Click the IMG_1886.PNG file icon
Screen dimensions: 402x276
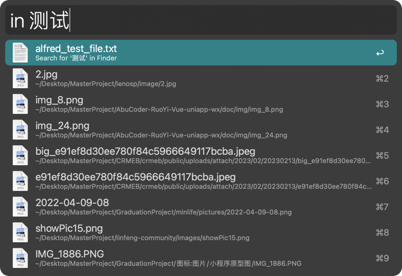point(20,258)
